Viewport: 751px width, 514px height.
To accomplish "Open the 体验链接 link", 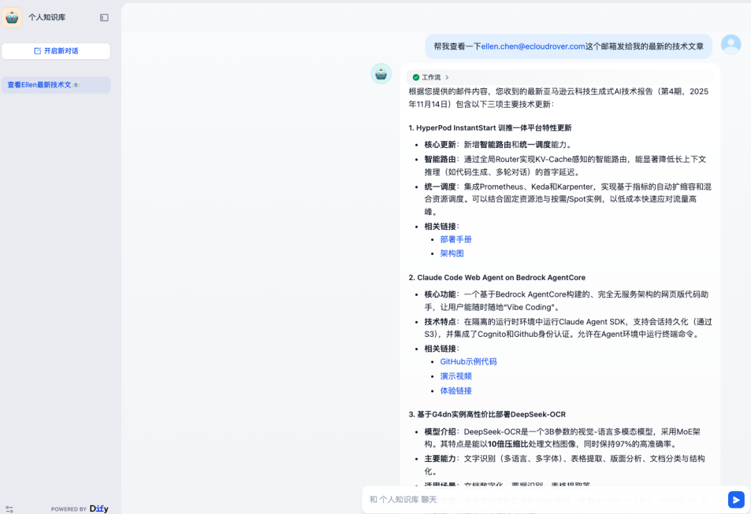I will click(x=455, y=390).
